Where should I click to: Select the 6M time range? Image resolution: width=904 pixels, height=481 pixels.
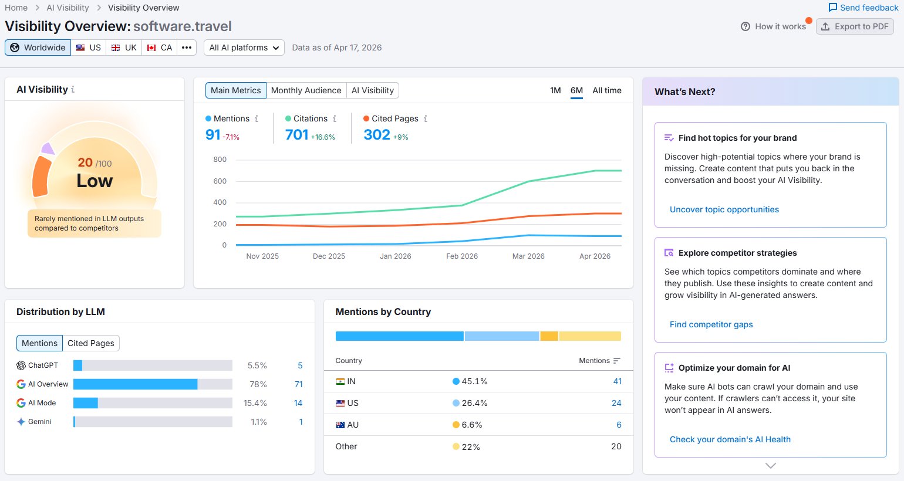[x=576, y=90]
